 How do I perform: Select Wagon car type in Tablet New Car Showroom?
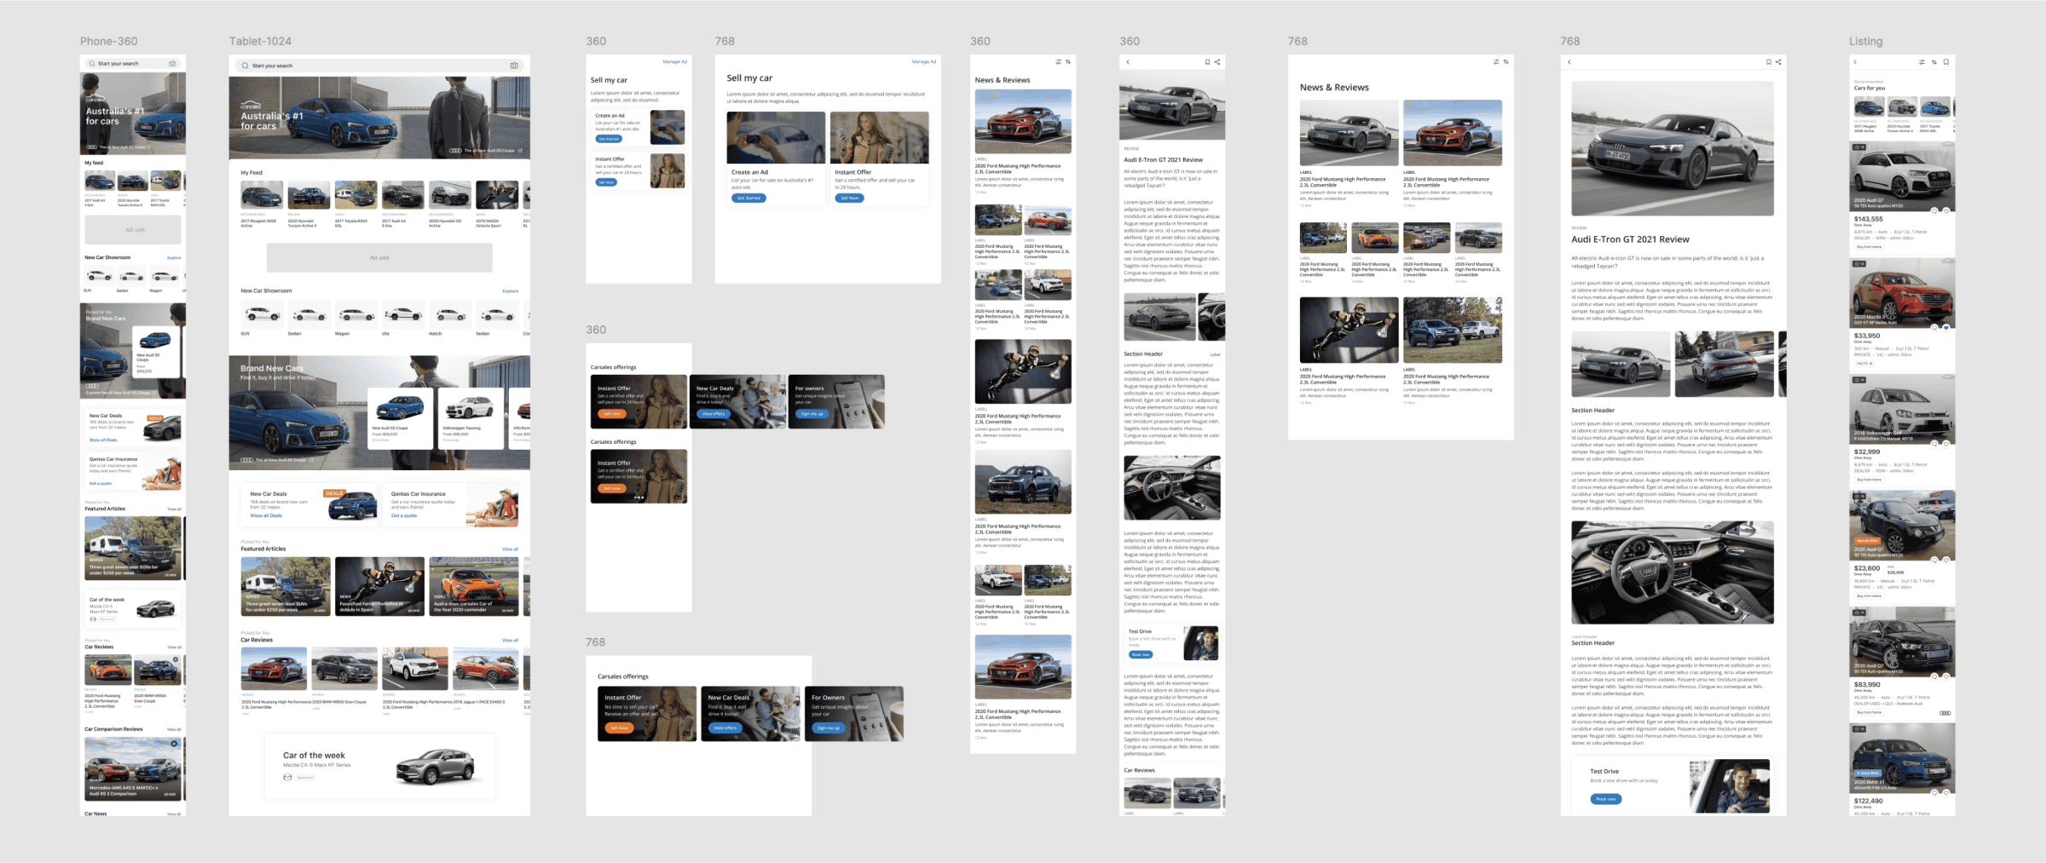356,319
